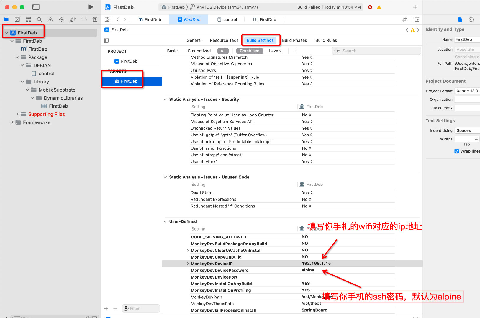This screenshot has height=318, width=480.
Task: Open the Test navigator diamond icon
Action: click(62, 20)
